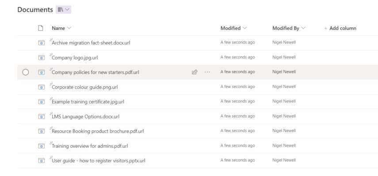Expand the Modified By column dropdown
Image resolution: width=378 pixels, height=176 pixels.
point(303,28)
